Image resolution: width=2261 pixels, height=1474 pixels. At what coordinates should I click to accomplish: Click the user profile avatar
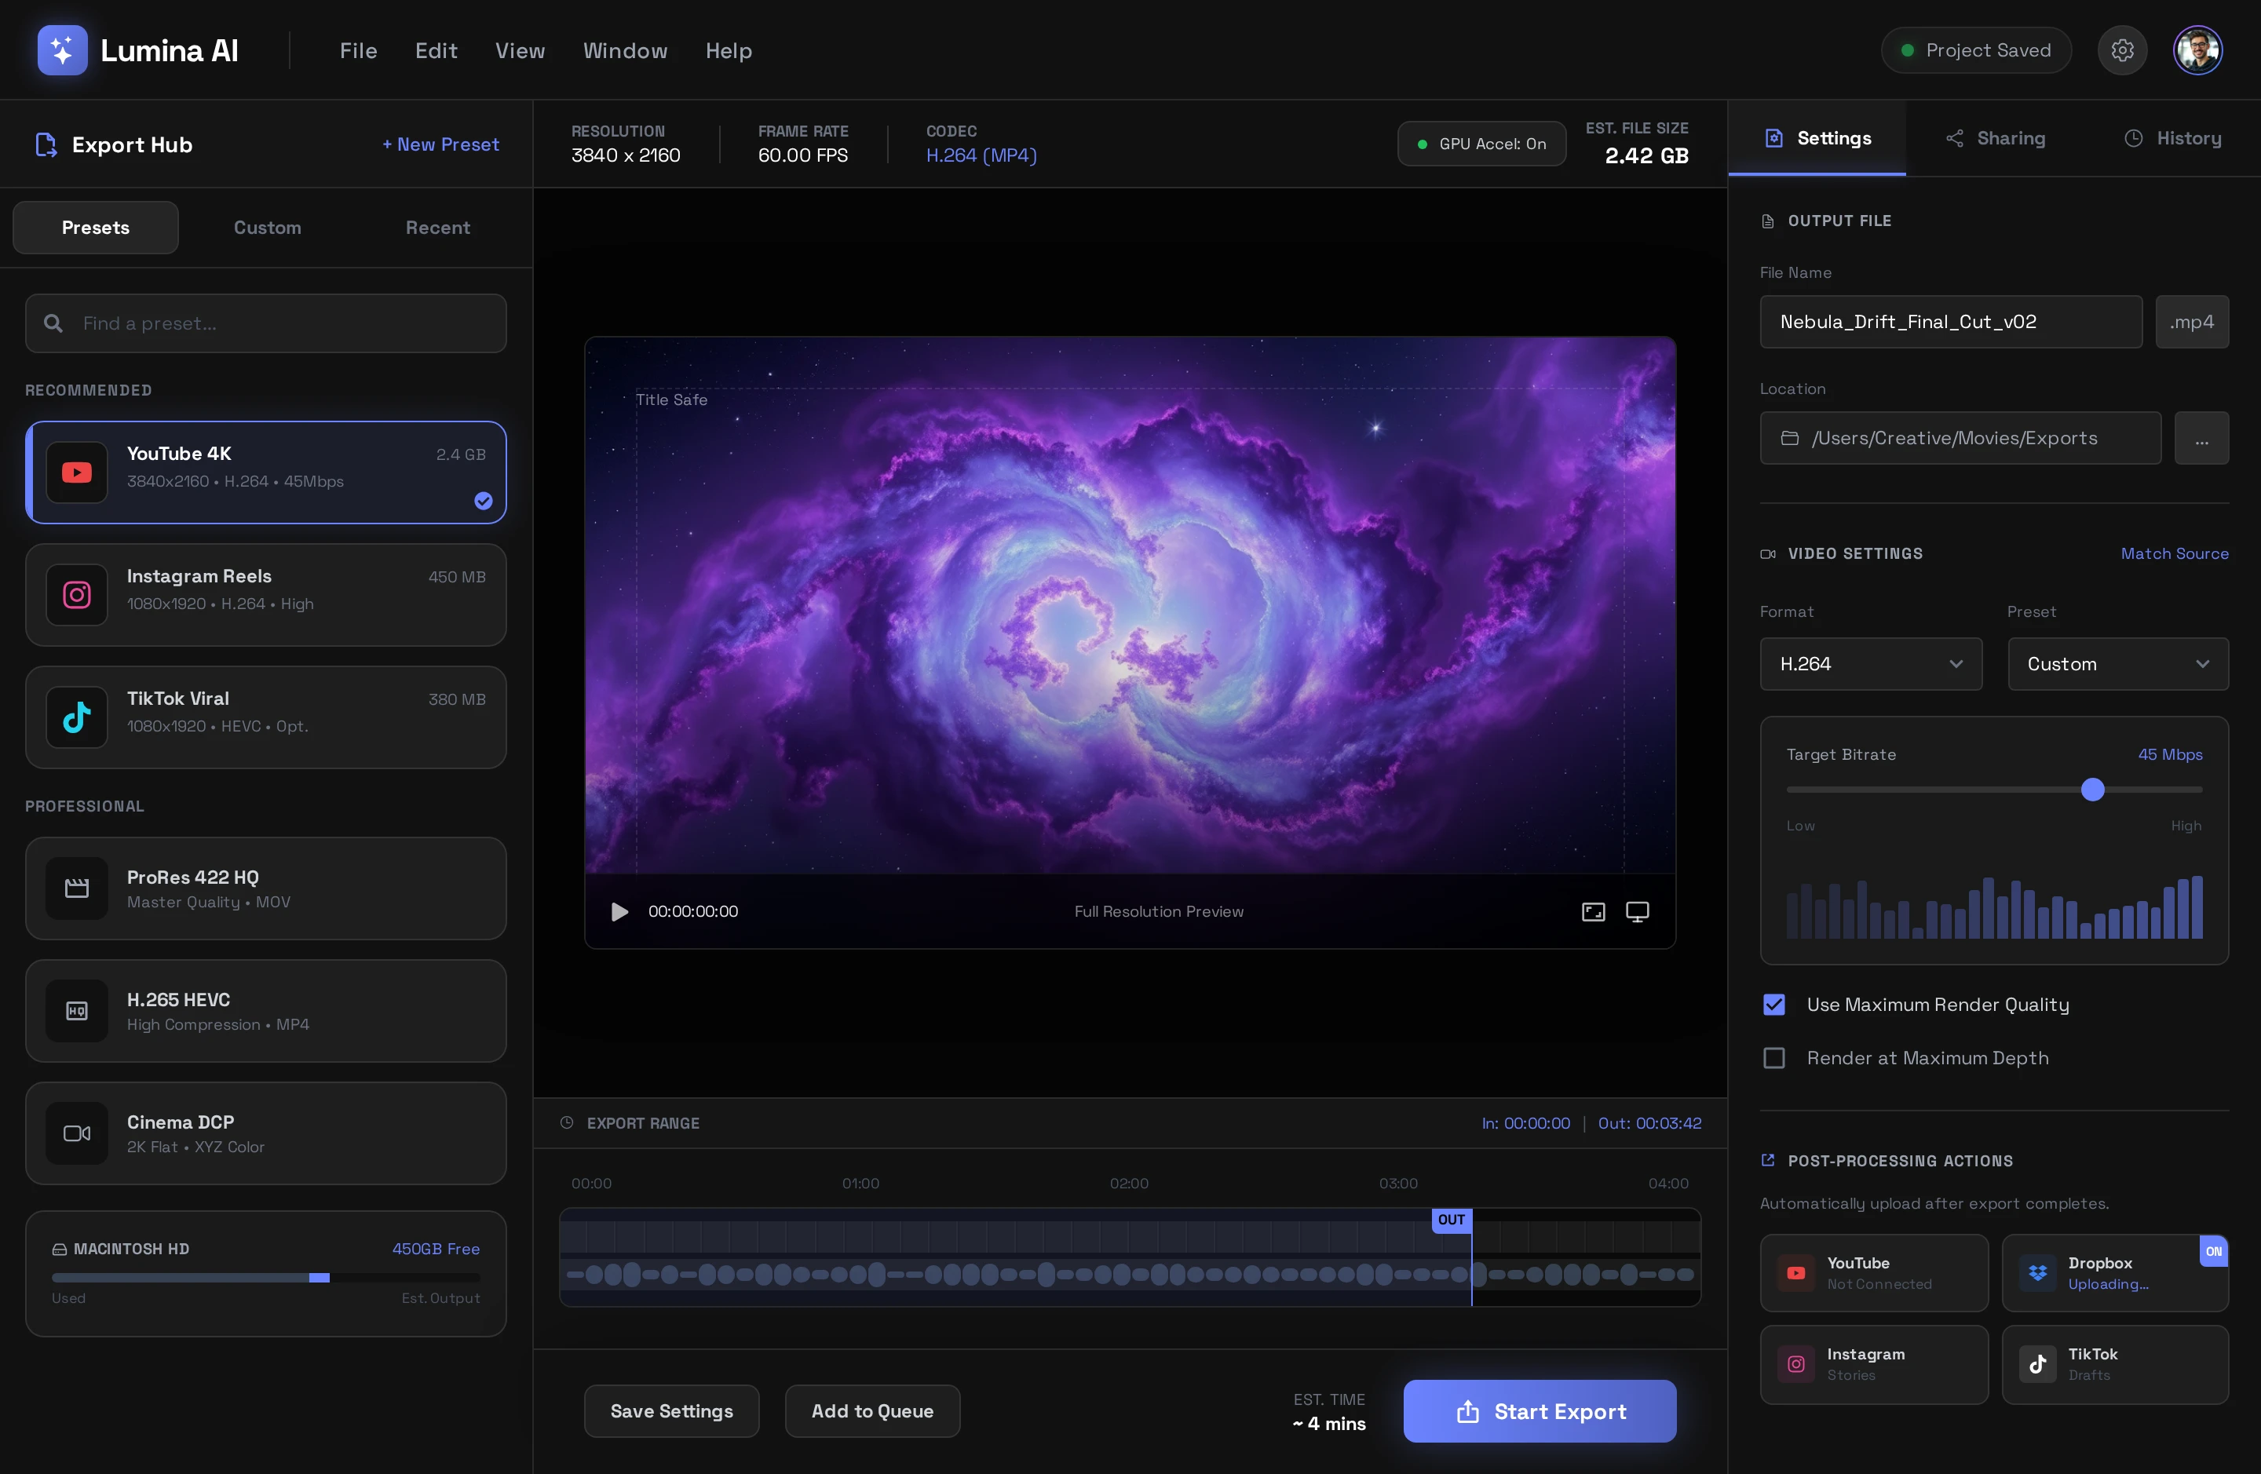tap(2197, 50)
